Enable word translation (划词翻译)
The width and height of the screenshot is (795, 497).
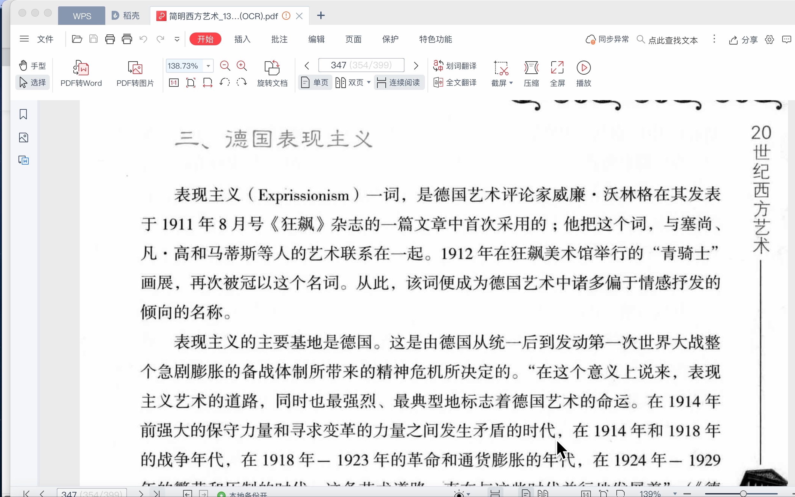455,66
